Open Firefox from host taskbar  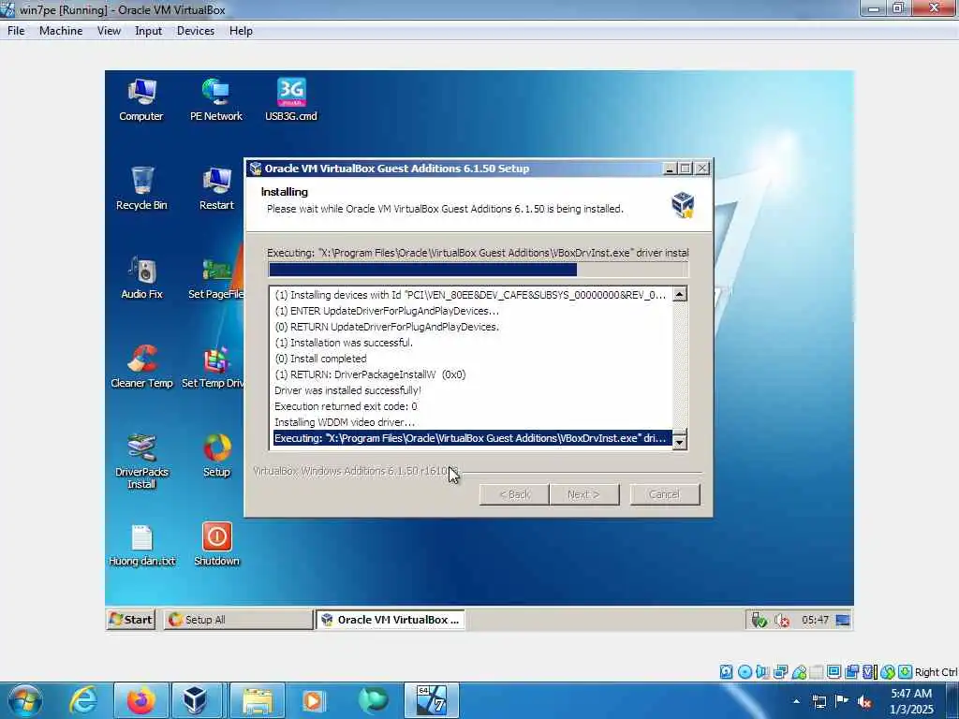pyautogui.click(x=140, y=700)
